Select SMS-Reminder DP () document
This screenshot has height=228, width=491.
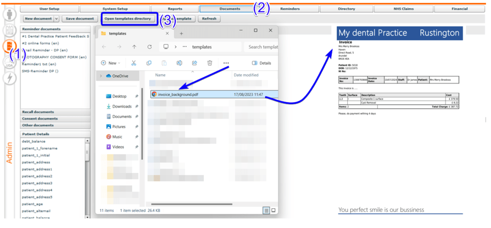click(x=40, y=71)
